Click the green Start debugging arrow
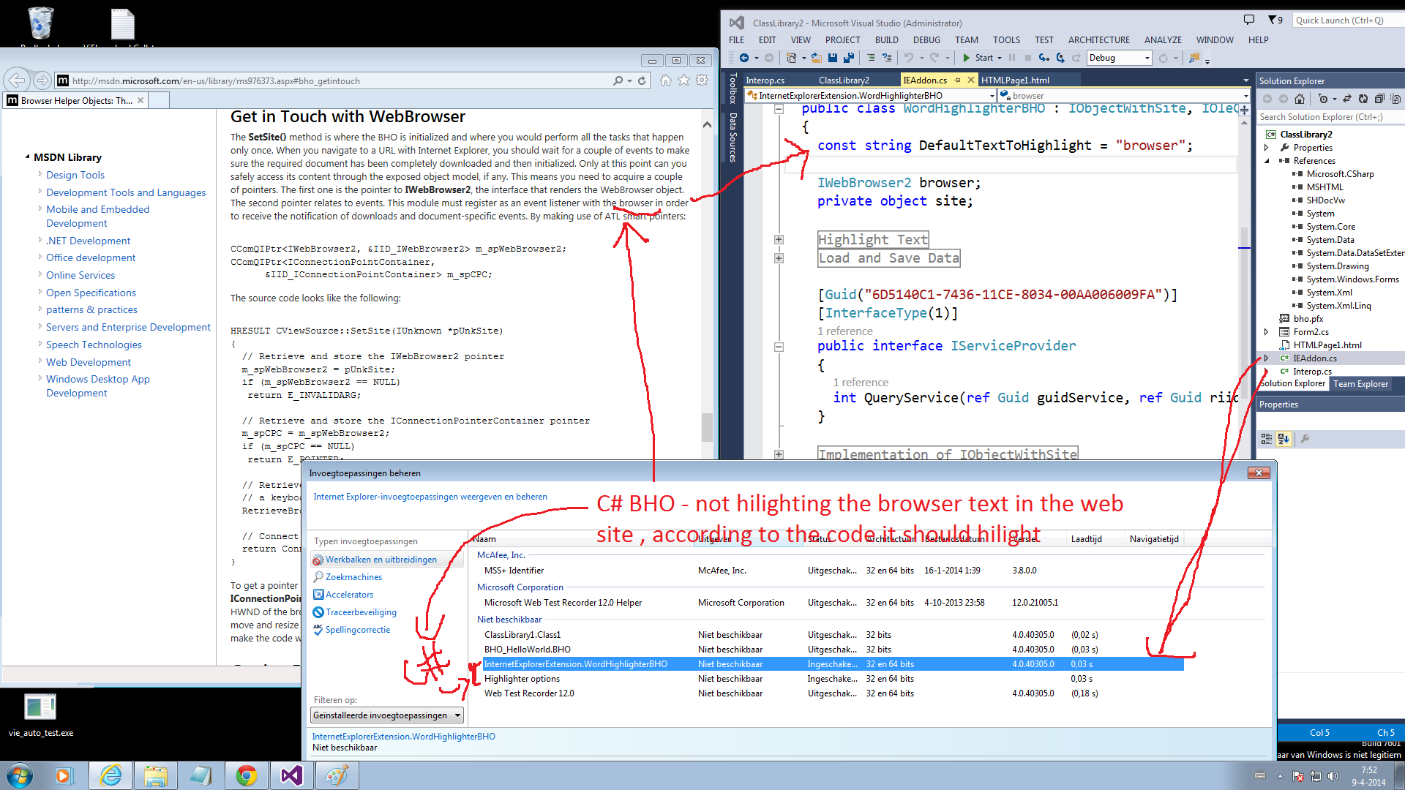 [x=966, y=58]
